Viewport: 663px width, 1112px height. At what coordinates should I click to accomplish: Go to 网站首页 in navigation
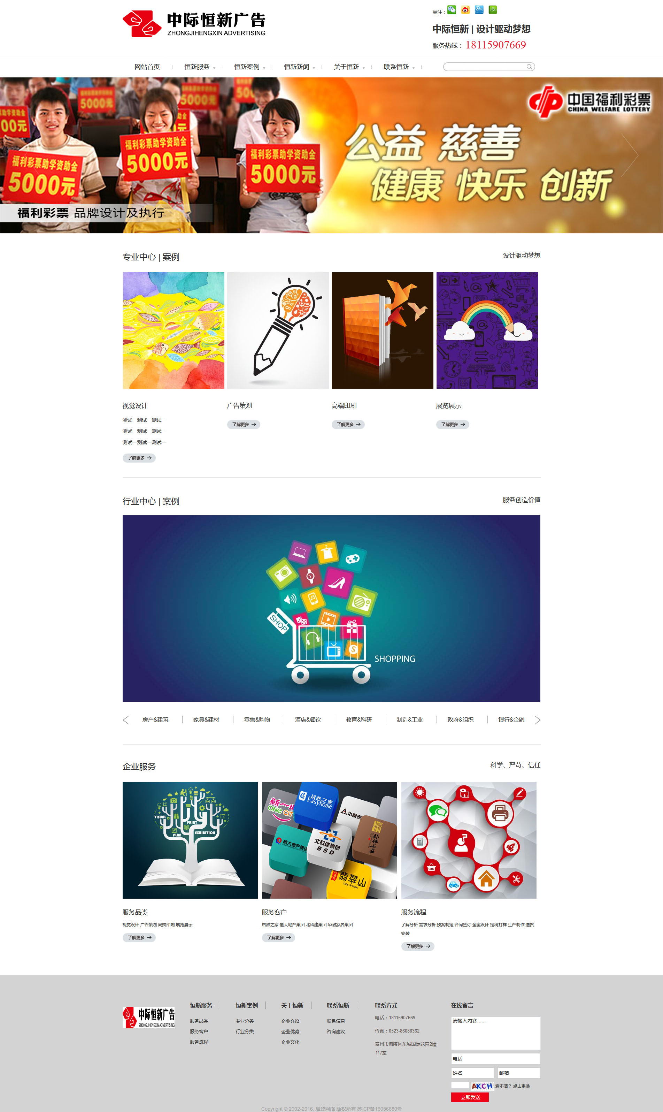tap(147, 67)
